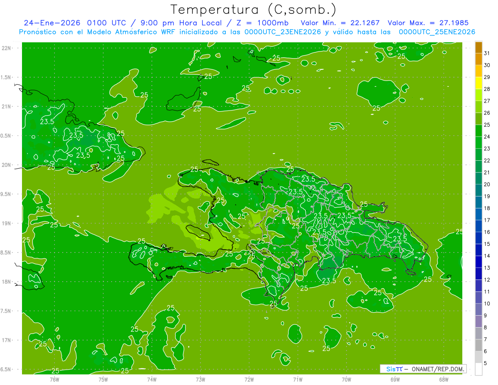498x385 pixels.
Task: Click the "23" label on the color scale
Action: point(487,149)
